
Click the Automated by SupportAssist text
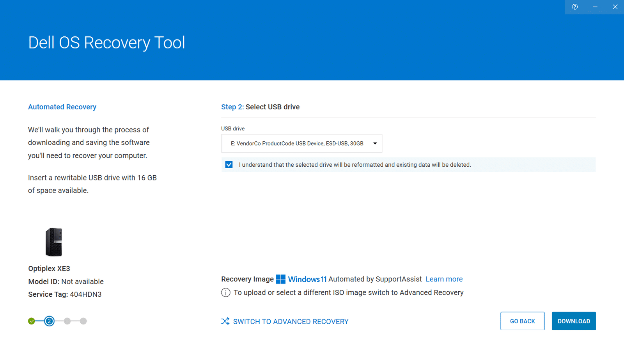(x=375, y=279)
